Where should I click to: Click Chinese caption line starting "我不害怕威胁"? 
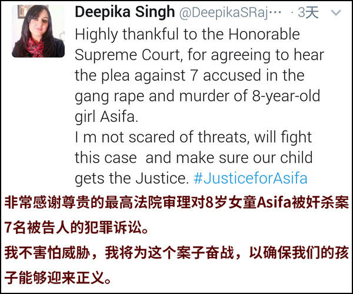click(176, 252)
